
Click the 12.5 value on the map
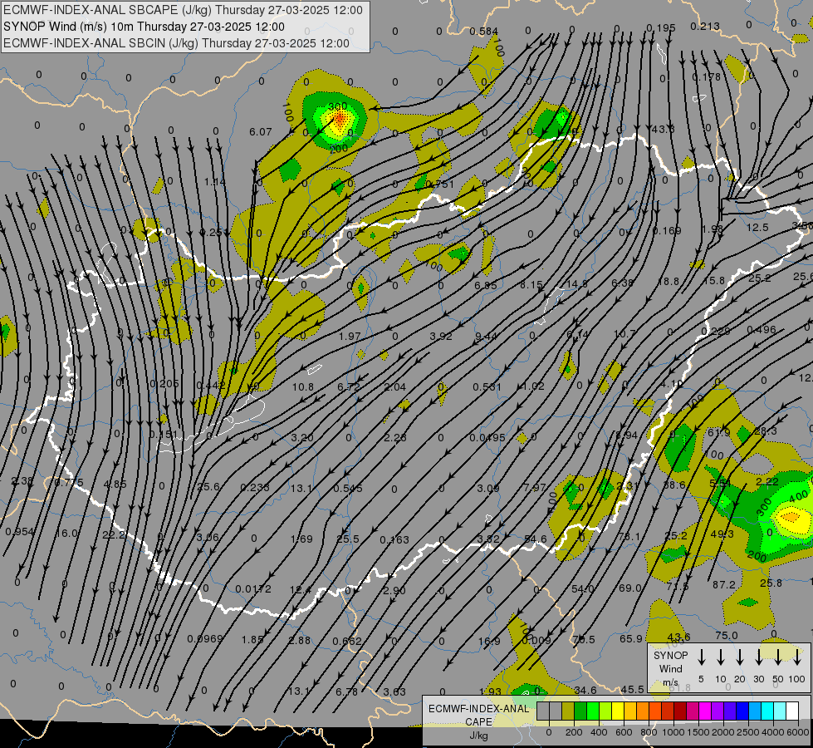coord(757,228)
